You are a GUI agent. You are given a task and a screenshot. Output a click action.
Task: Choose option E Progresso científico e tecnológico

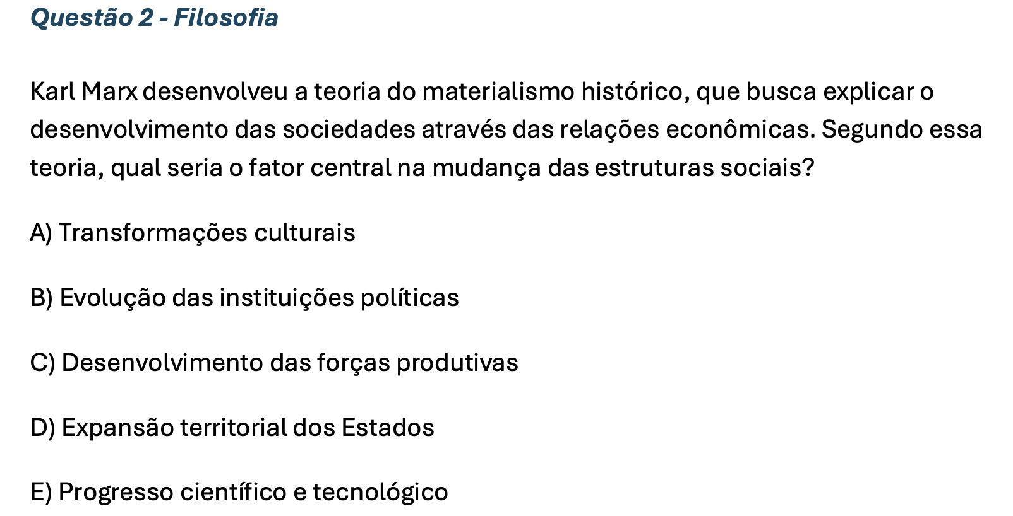[239, 492]
